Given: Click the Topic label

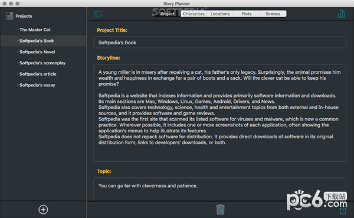Looking at the screenshot, I should pos(104,171).
